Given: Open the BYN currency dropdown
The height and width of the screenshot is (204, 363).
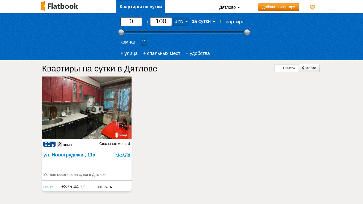Looking at the screenshot, I should point(181,22).
